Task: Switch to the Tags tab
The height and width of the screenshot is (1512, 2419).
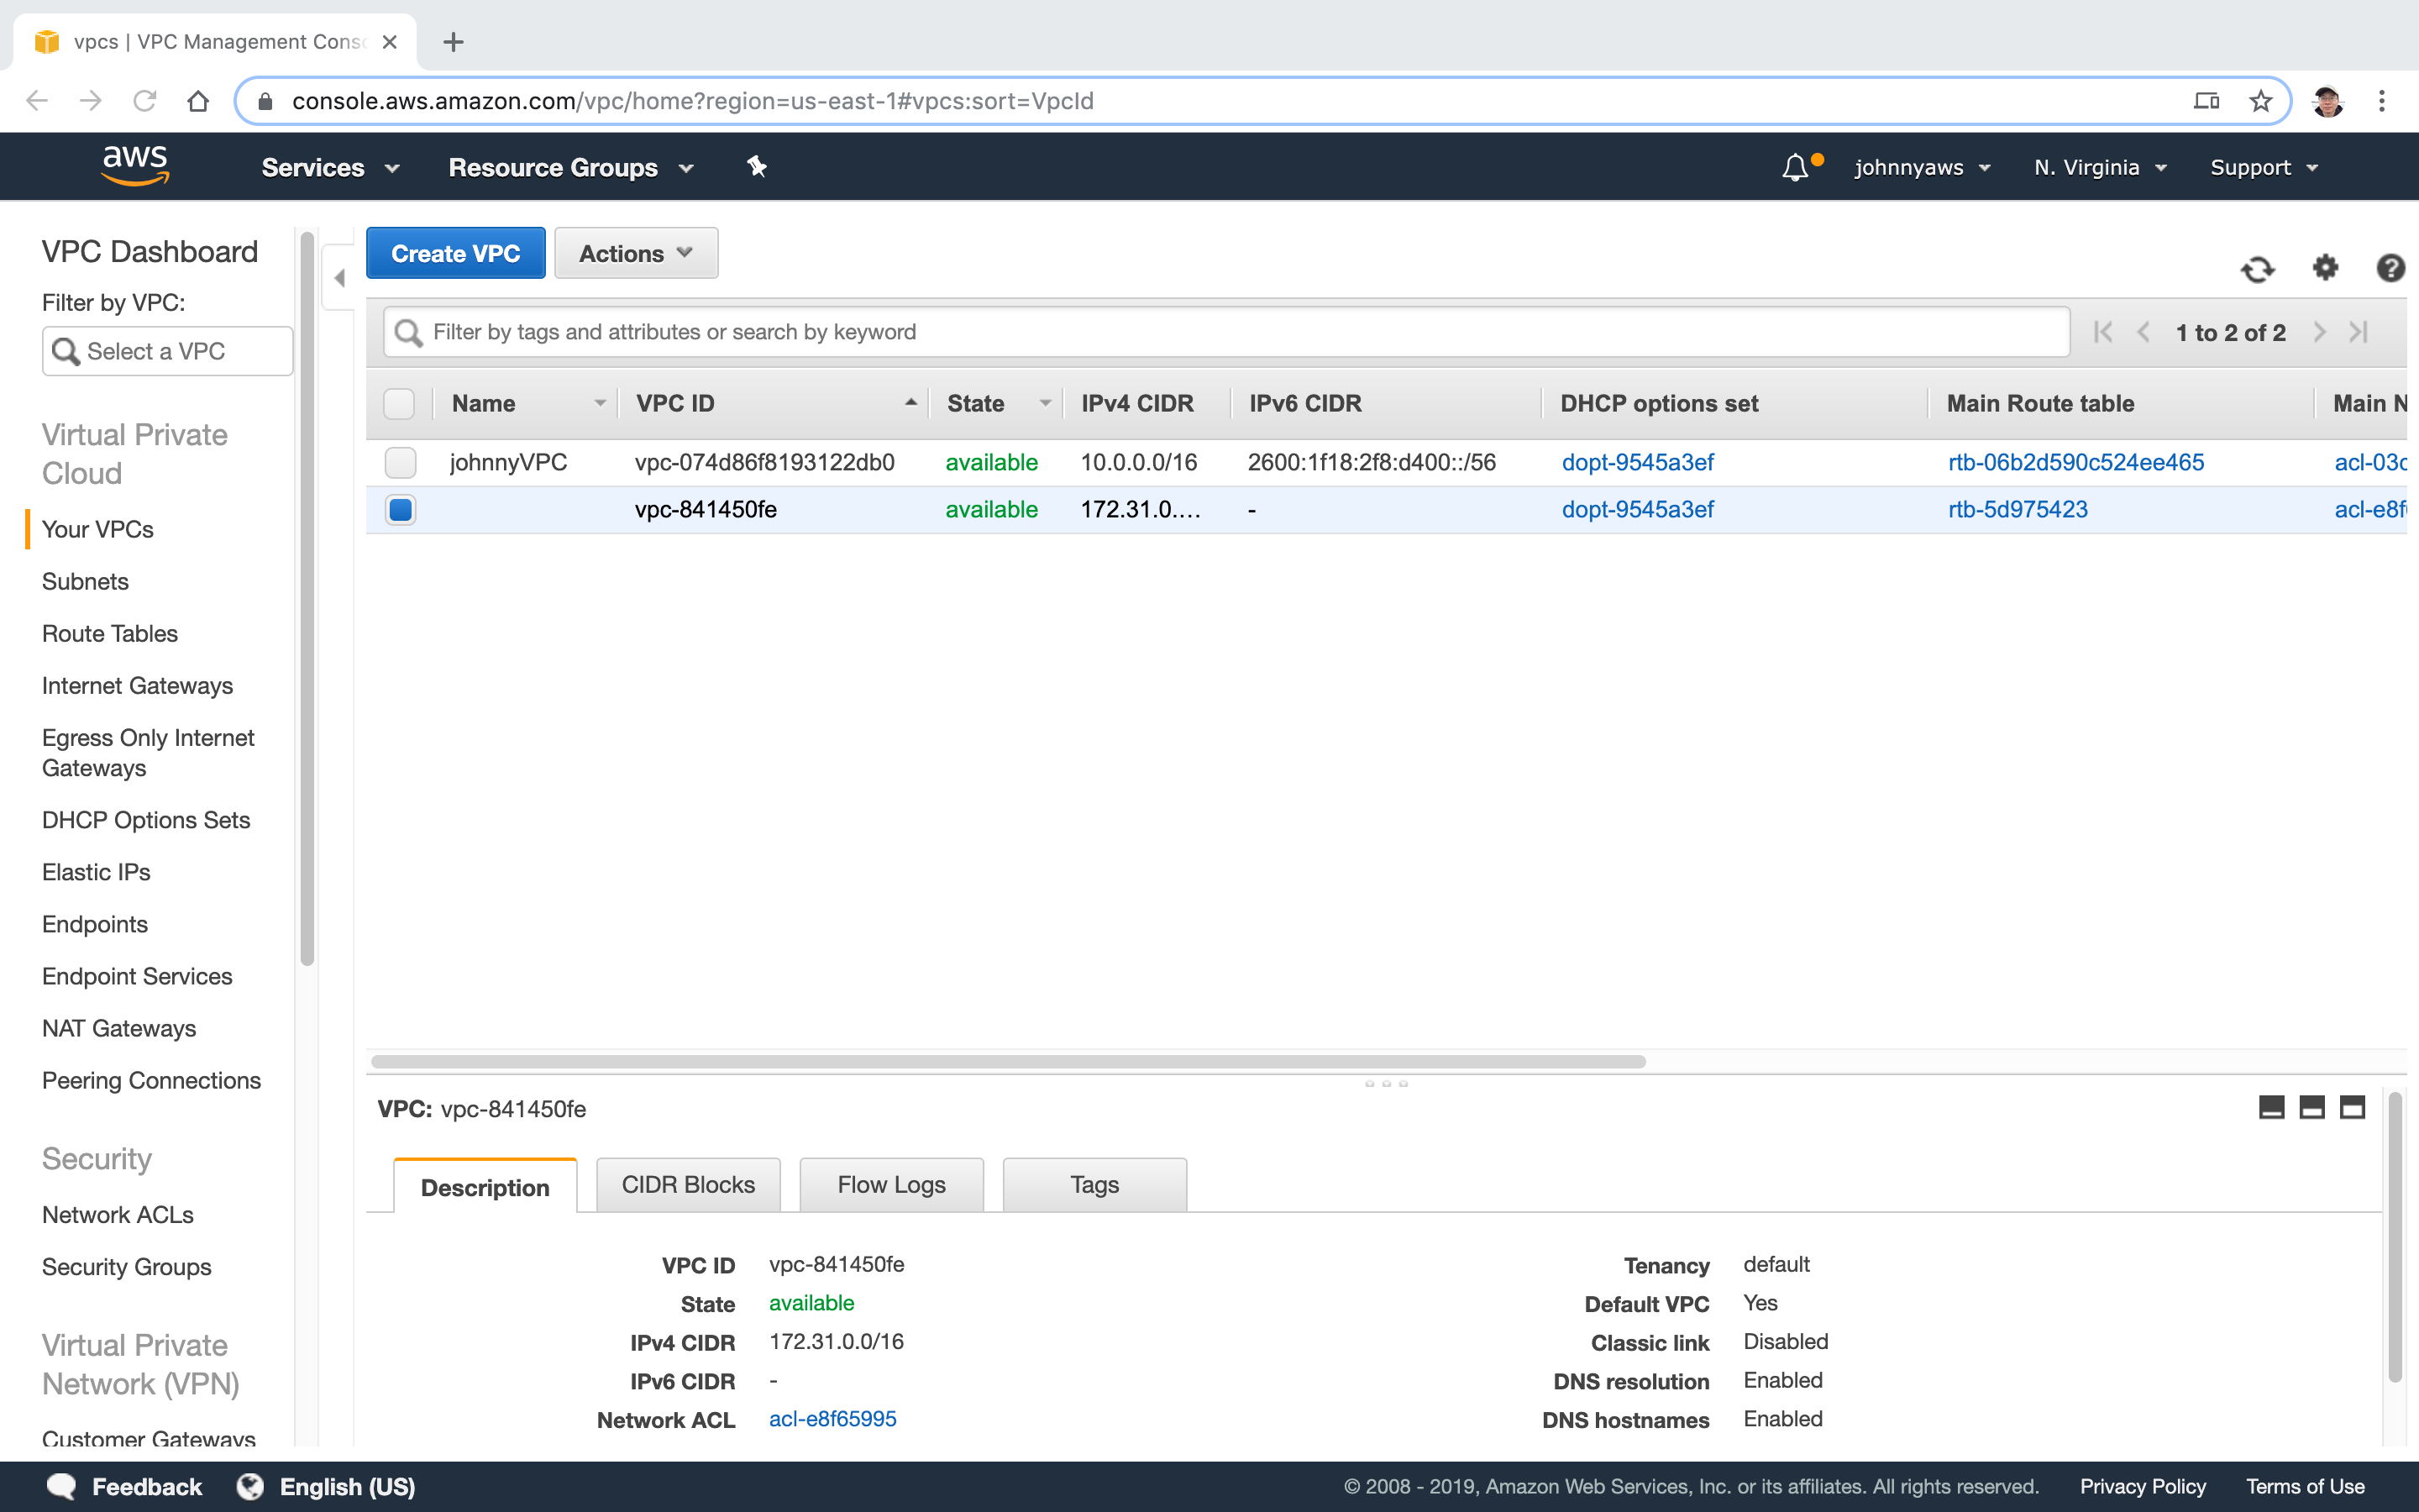Action: (1094, 1184)
